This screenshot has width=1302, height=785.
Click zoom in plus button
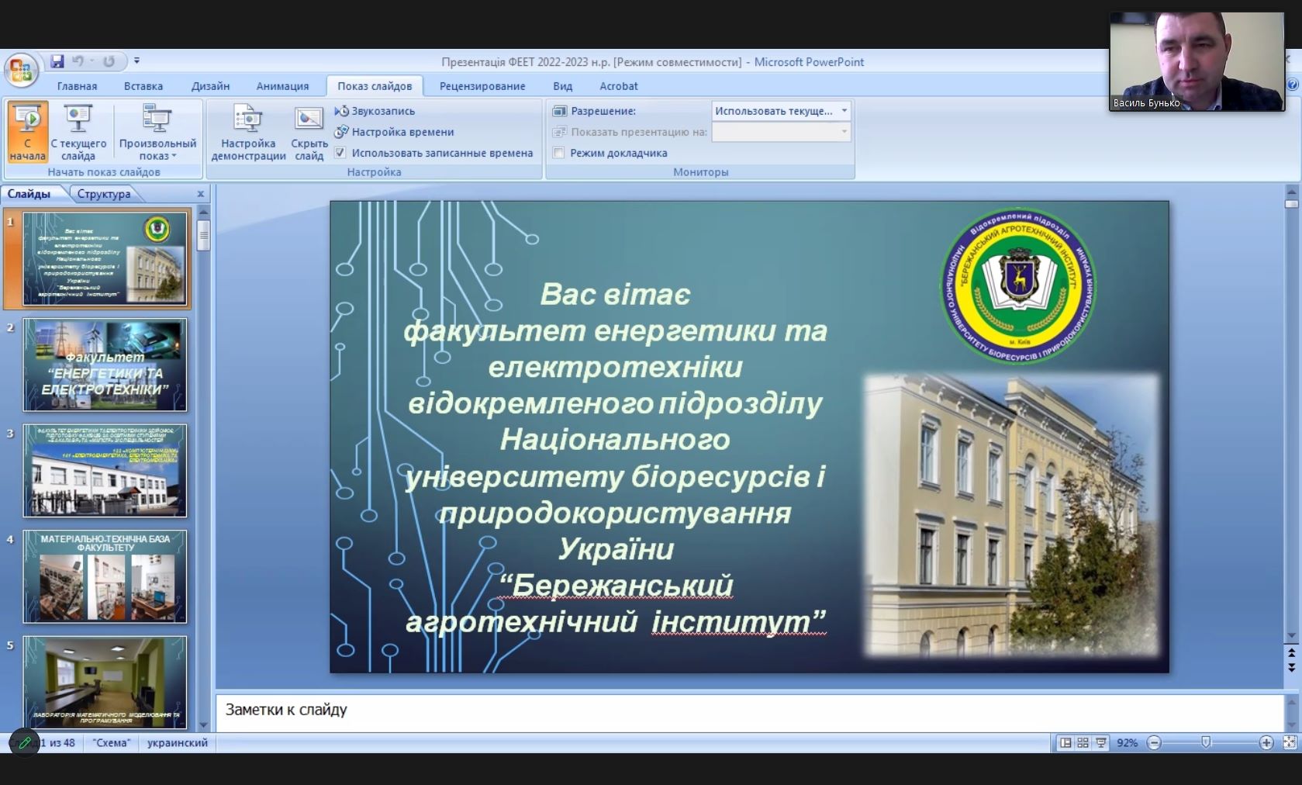pos(1266,743)
